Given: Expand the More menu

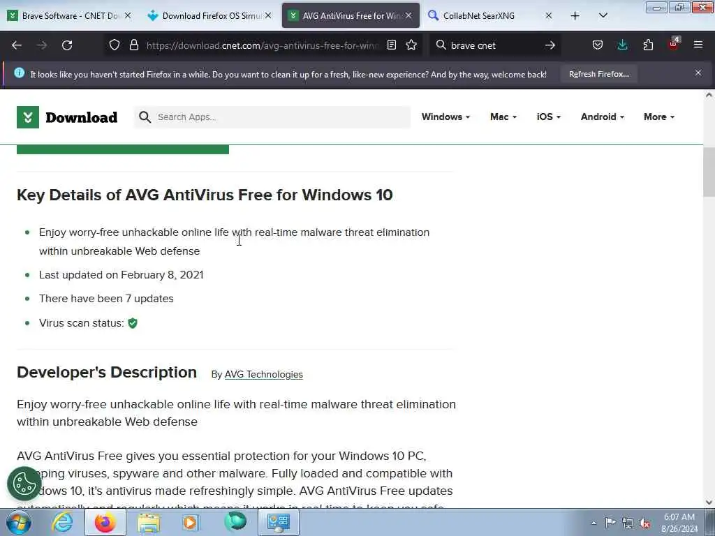Looking at the screenshot, I should click(659, 117).
